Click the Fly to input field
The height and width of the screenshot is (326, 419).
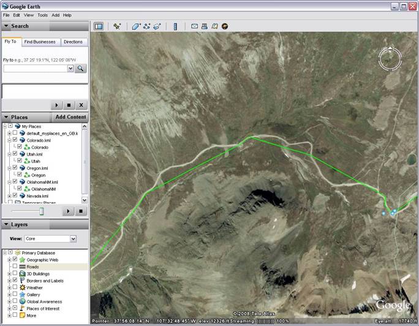tap(36, 69)
